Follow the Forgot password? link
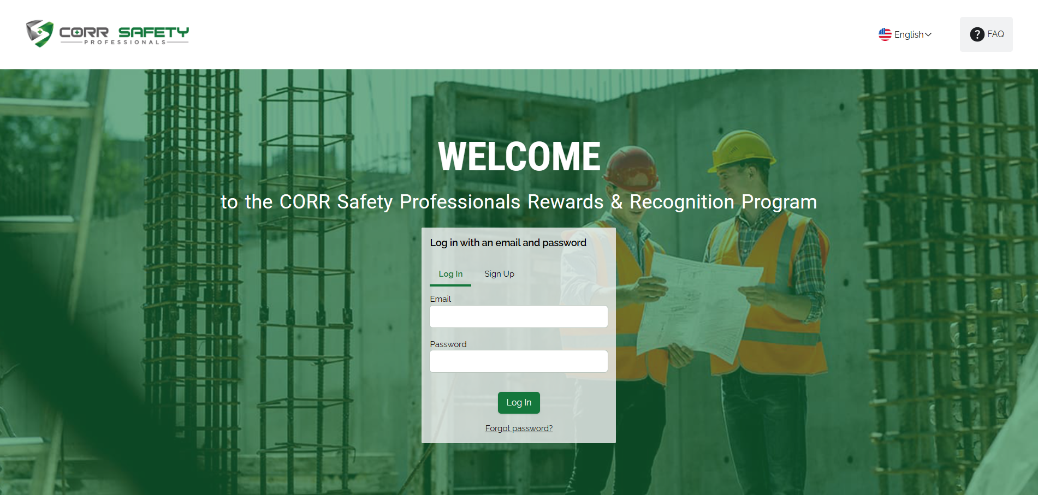This screenshot has width=1038, height=495. [519, 428]
